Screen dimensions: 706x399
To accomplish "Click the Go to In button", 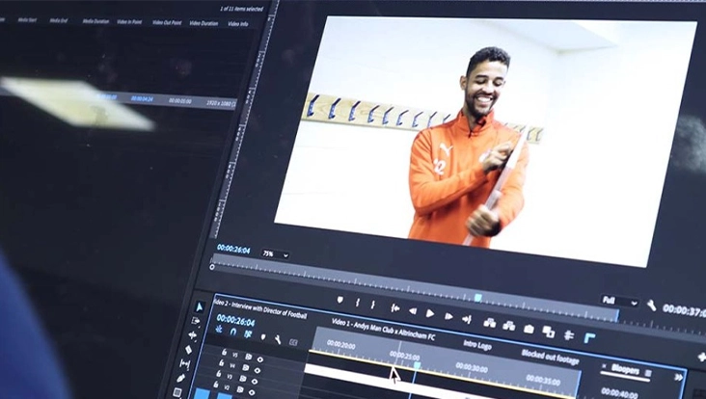I will (x=395, y=307).
